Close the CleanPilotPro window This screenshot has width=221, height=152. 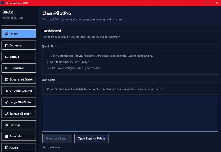tap(217, 3)
